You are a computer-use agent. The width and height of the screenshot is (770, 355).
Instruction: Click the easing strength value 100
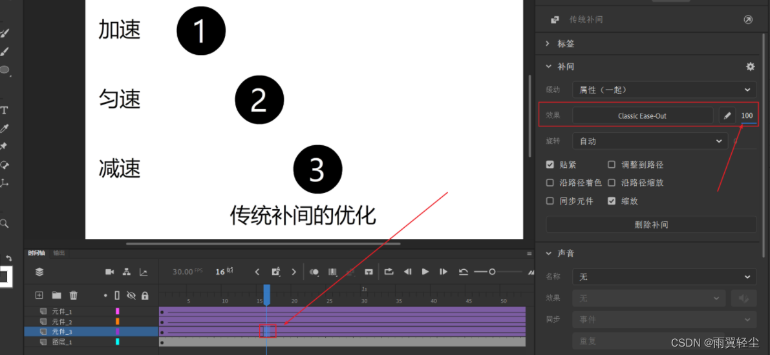pos(747,116)
